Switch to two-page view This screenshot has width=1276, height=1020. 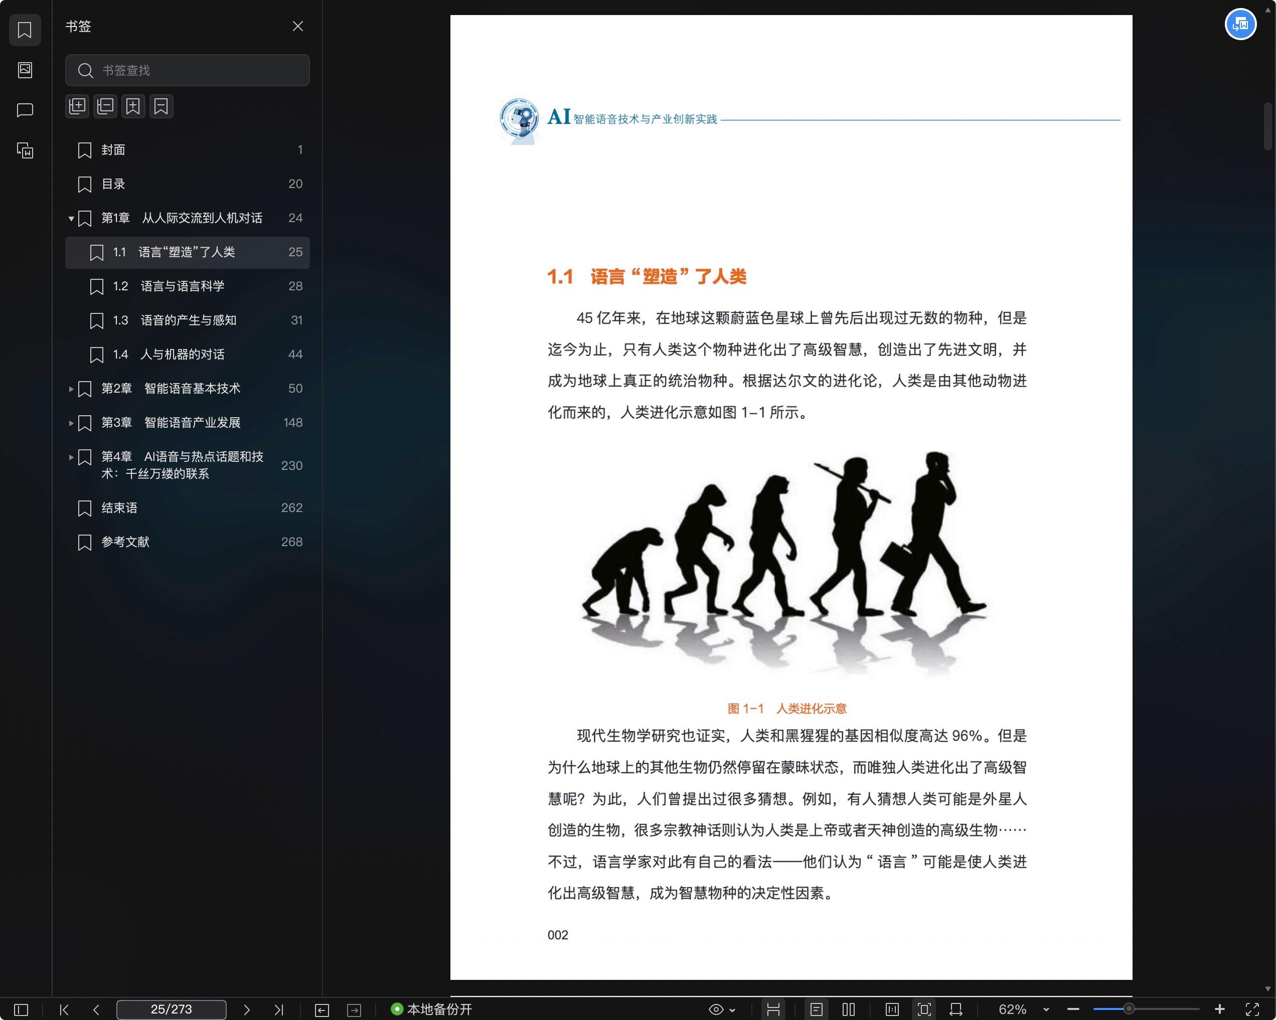[849, 1009]
